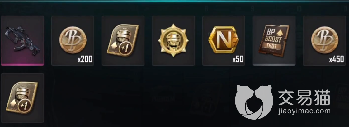Screen dimensions: 349x127
Task: Click the x450 quantity label
Action: coord(337,60)
